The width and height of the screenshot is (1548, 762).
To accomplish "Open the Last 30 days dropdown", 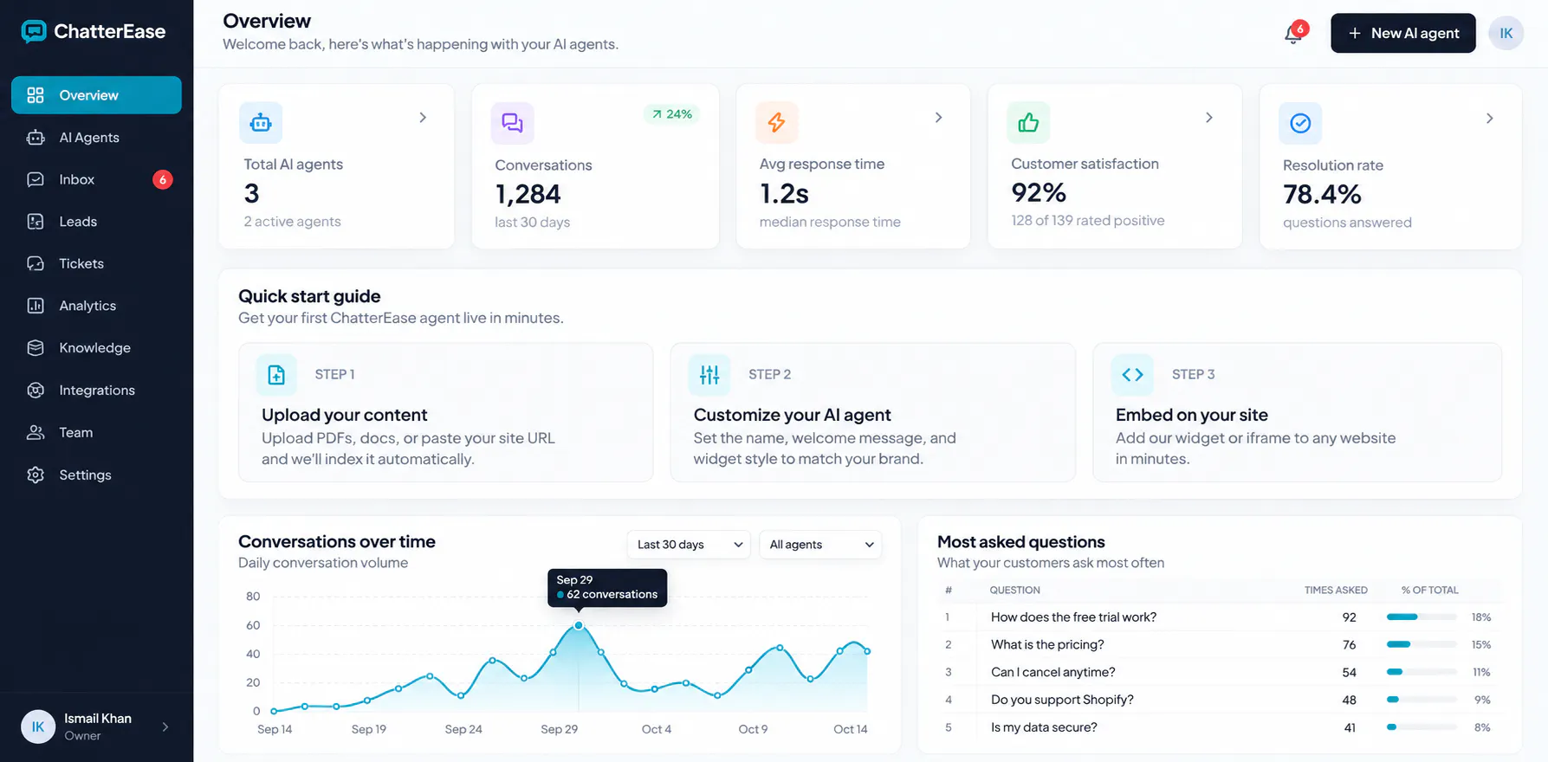I will click(x=689, y=545).
